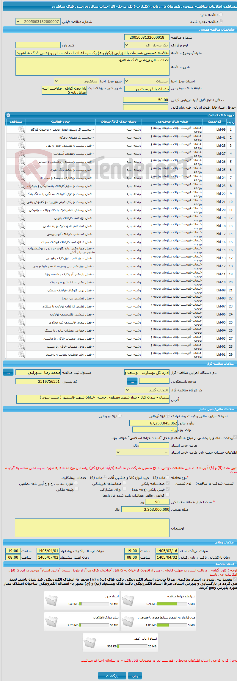237x681 pixels.
Task: Open the اسناد ارزیابی کیفی folder icon
Action: 90,643
